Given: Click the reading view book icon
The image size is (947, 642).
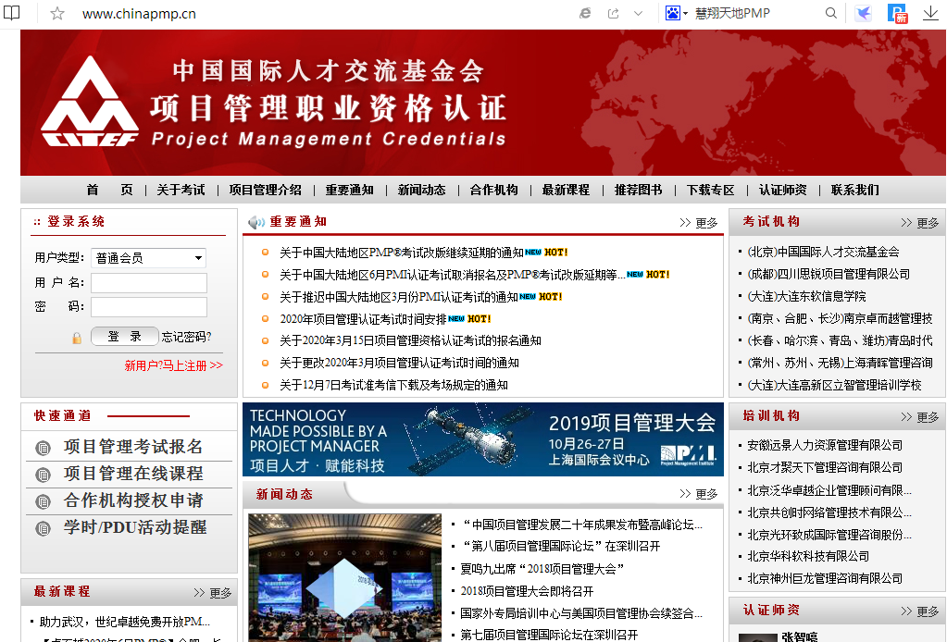Looking at the screenshot, I should (12, 13).
